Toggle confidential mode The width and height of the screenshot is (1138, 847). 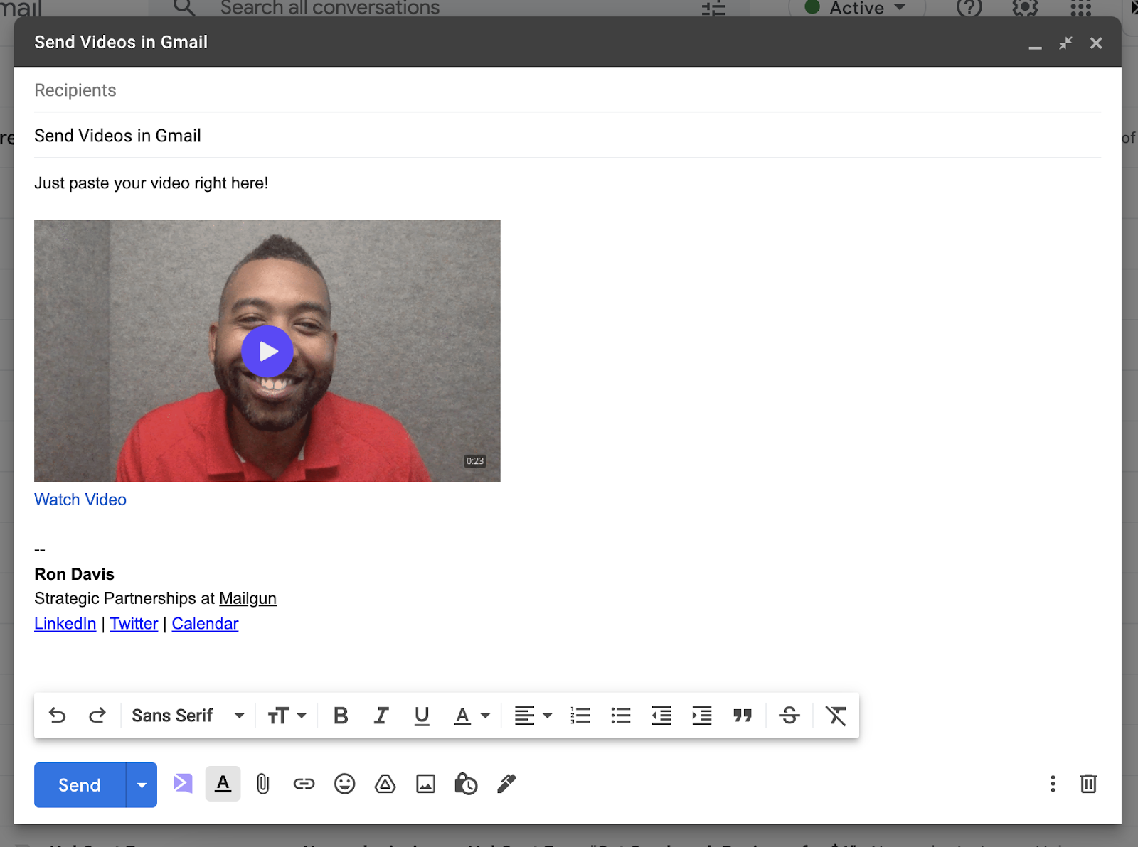click(x=466, y=784)
